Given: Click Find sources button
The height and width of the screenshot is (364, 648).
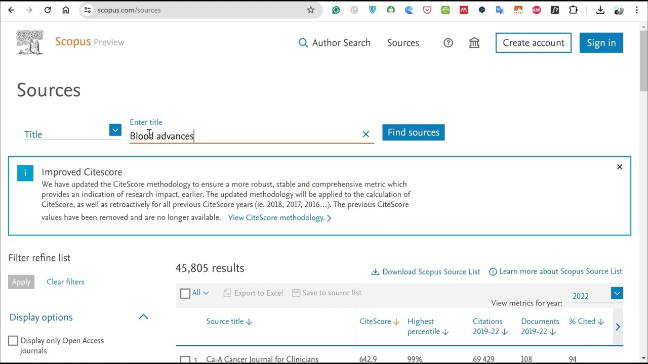Looking at the screenshot, I should (x=414, y=132).
